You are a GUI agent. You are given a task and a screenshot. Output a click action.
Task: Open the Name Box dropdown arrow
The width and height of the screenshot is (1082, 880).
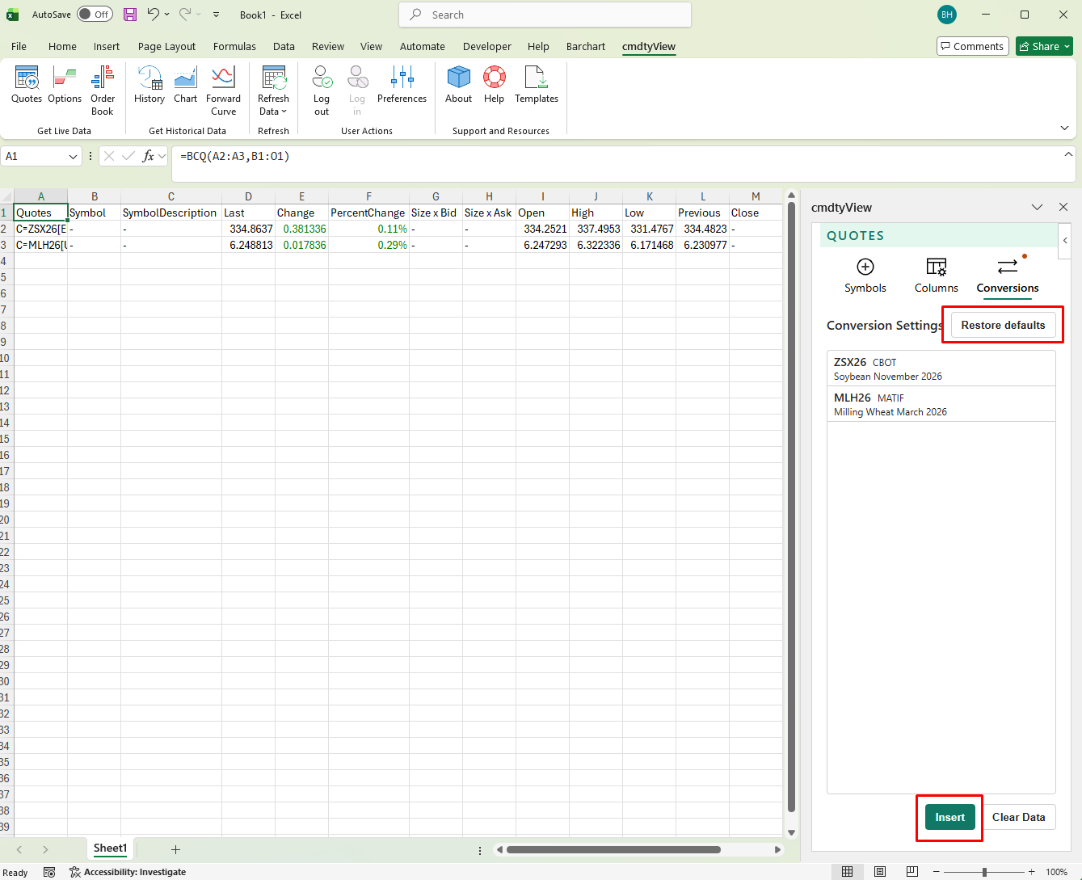pos(73,157)
